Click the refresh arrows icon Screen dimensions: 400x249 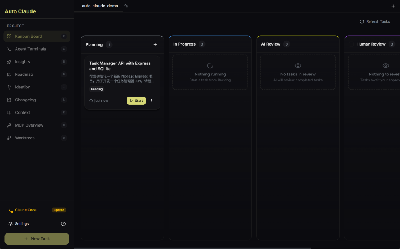point(362,22)
